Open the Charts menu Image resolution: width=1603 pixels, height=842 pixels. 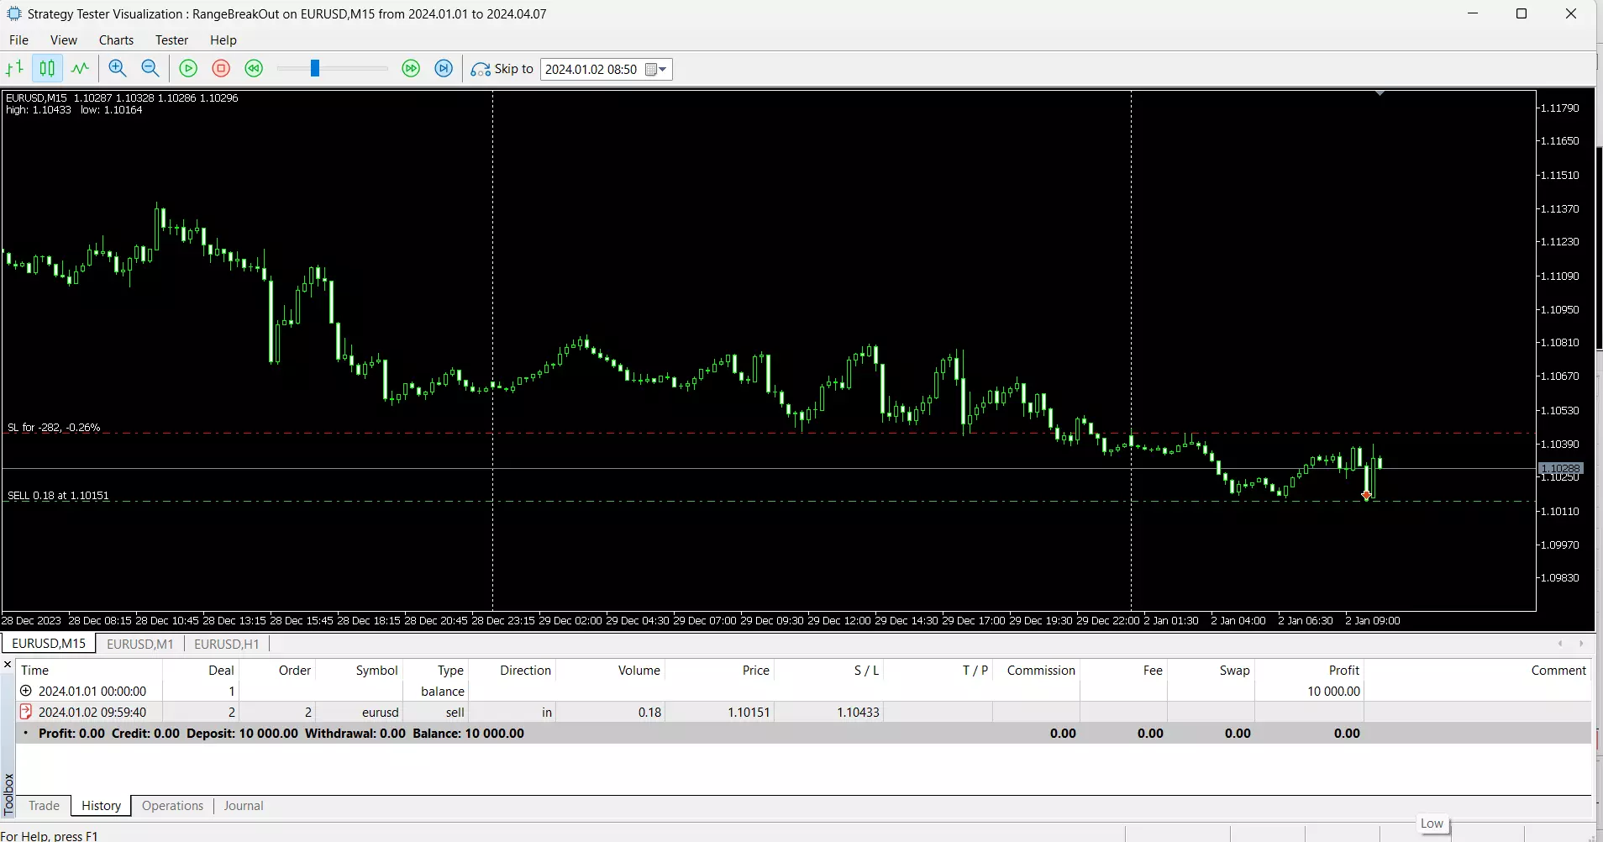pos(116,40)
